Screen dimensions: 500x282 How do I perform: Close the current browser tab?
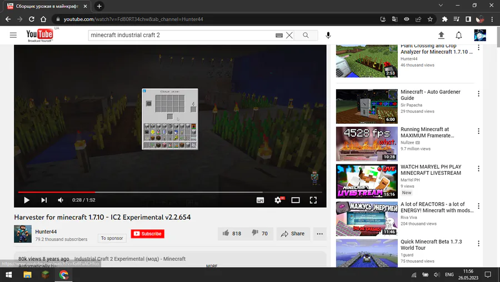pos(85,6)
